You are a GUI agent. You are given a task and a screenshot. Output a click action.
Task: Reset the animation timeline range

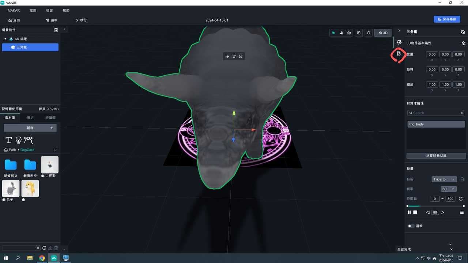pyautogui.click(x=461, y=199)
